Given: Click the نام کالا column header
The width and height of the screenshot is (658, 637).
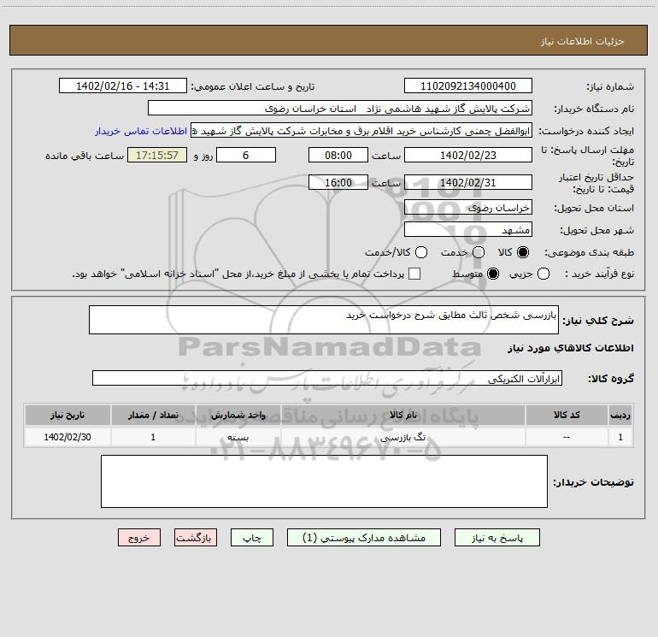Looking at the screenshot, I should pos(402,415).
